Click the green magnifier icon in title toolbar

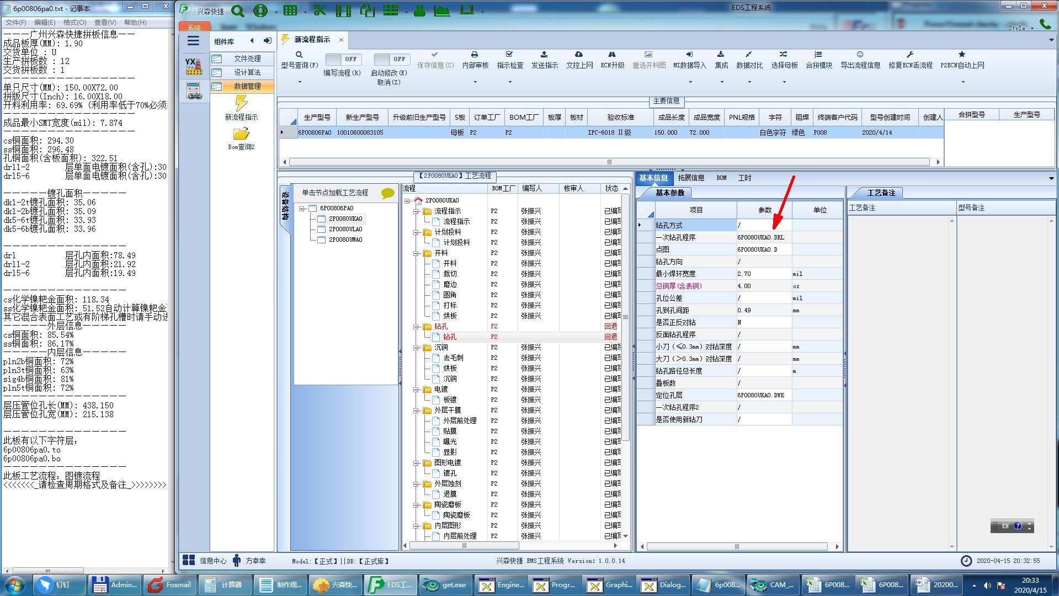click(x=238, y=10)
